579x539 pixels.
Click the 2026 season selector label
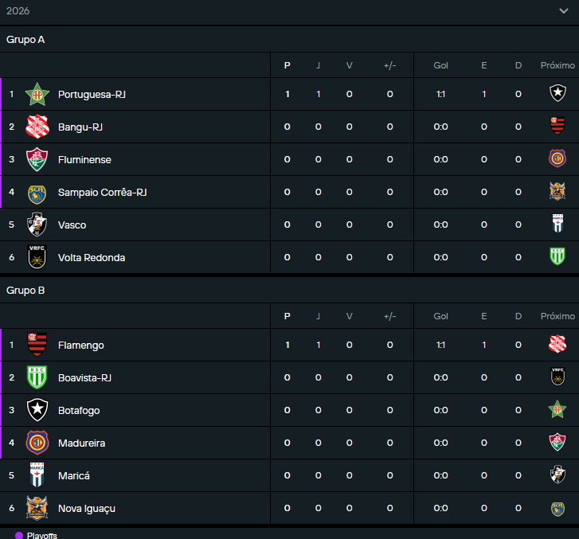(18, 11)
